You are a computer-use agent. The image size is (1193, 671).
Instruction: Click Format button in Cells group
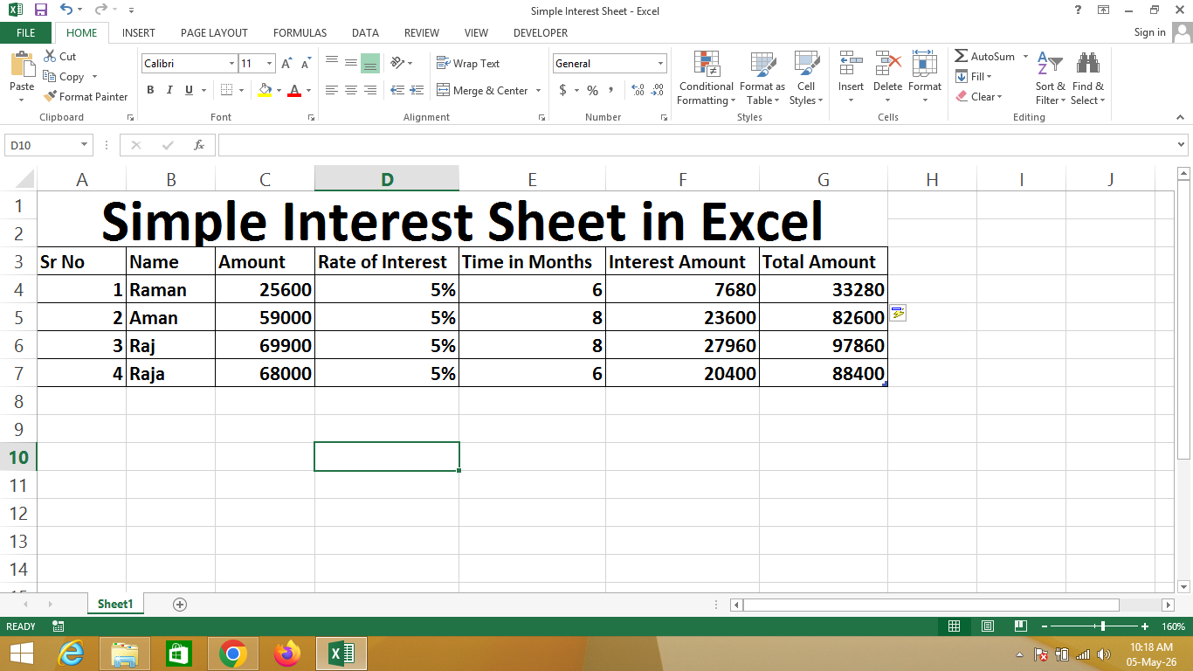click(x=925, y=78)
